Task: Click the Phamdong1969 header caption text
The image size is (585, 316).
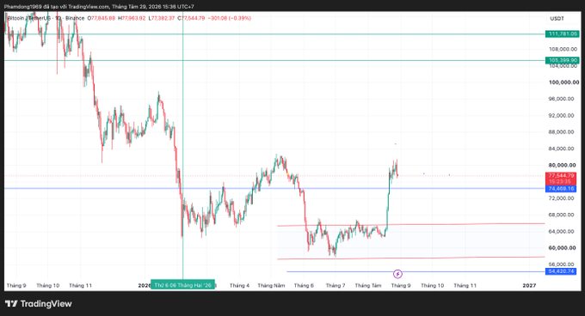Action: tap(99, 7)
